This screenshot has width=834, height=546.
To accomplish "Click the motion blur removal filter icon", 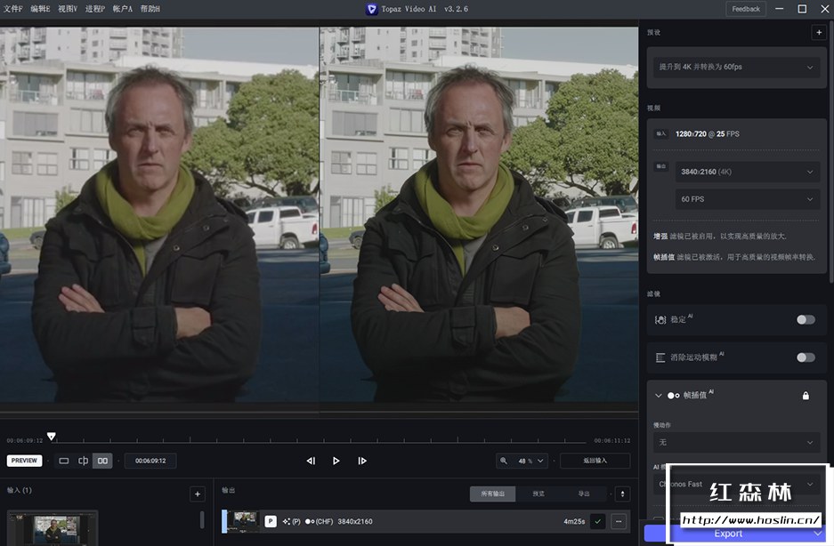I will (660, 357).
